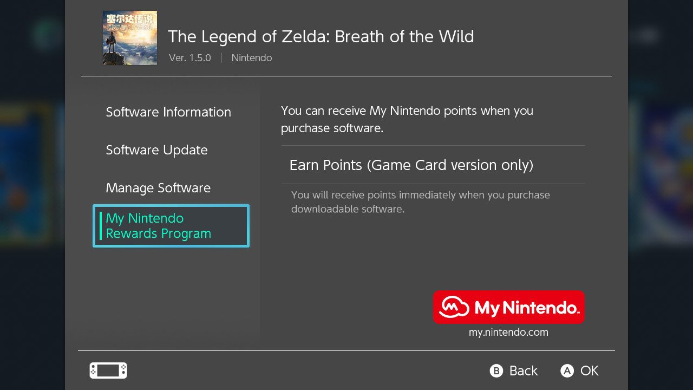
Task: Click the Ver. 1.5.0 version text
Action: (189, 57)
